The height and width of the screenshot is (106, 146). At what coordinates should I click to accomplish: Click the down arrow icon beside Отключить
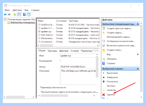coord(104,82)
